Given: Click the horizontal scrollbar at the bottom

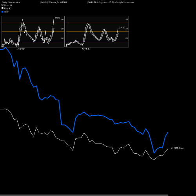Looking at the screenshot, I should 84,195.
